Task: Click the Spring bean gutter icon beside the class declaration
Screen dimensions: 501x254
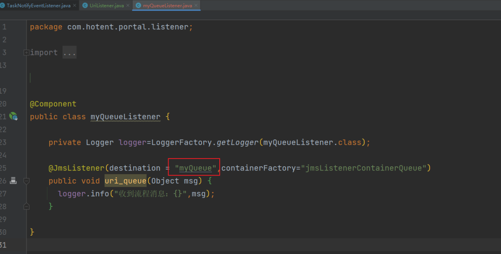Action: click(14, 116)
